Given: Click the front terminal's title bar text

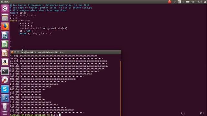Looking at the screenshot, I should pos(42,52).
